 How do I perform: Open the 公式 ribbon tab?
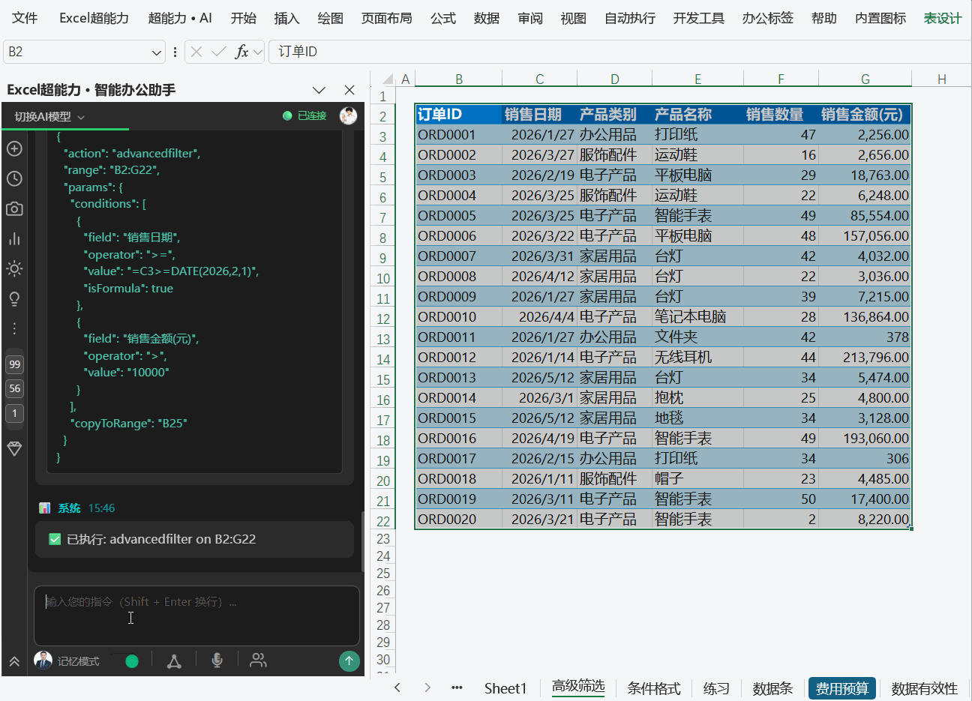point(443,18)
